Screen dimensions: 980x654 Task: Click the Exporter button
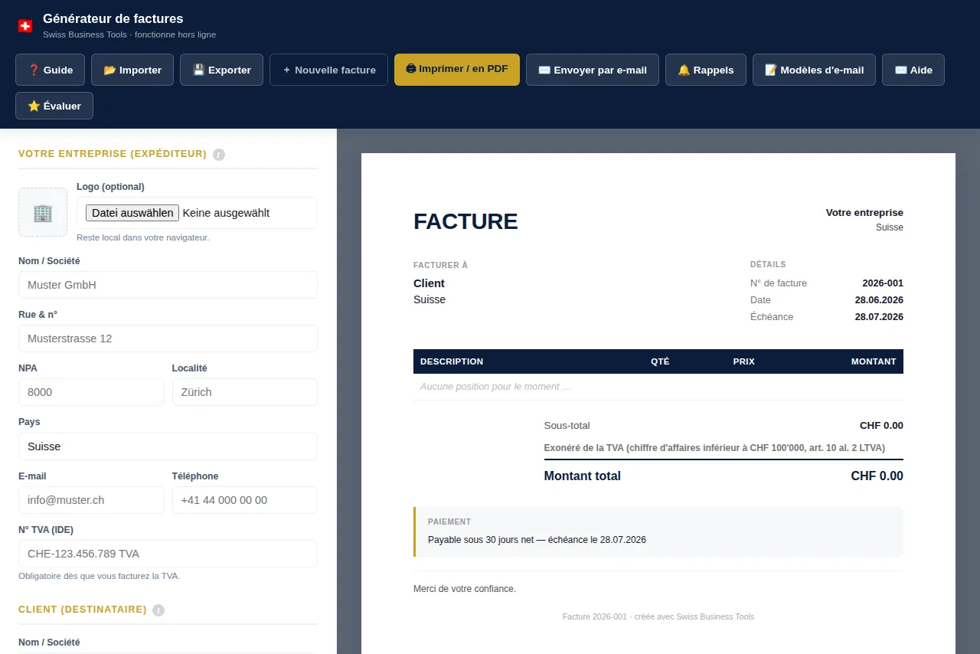pos(222,70)
